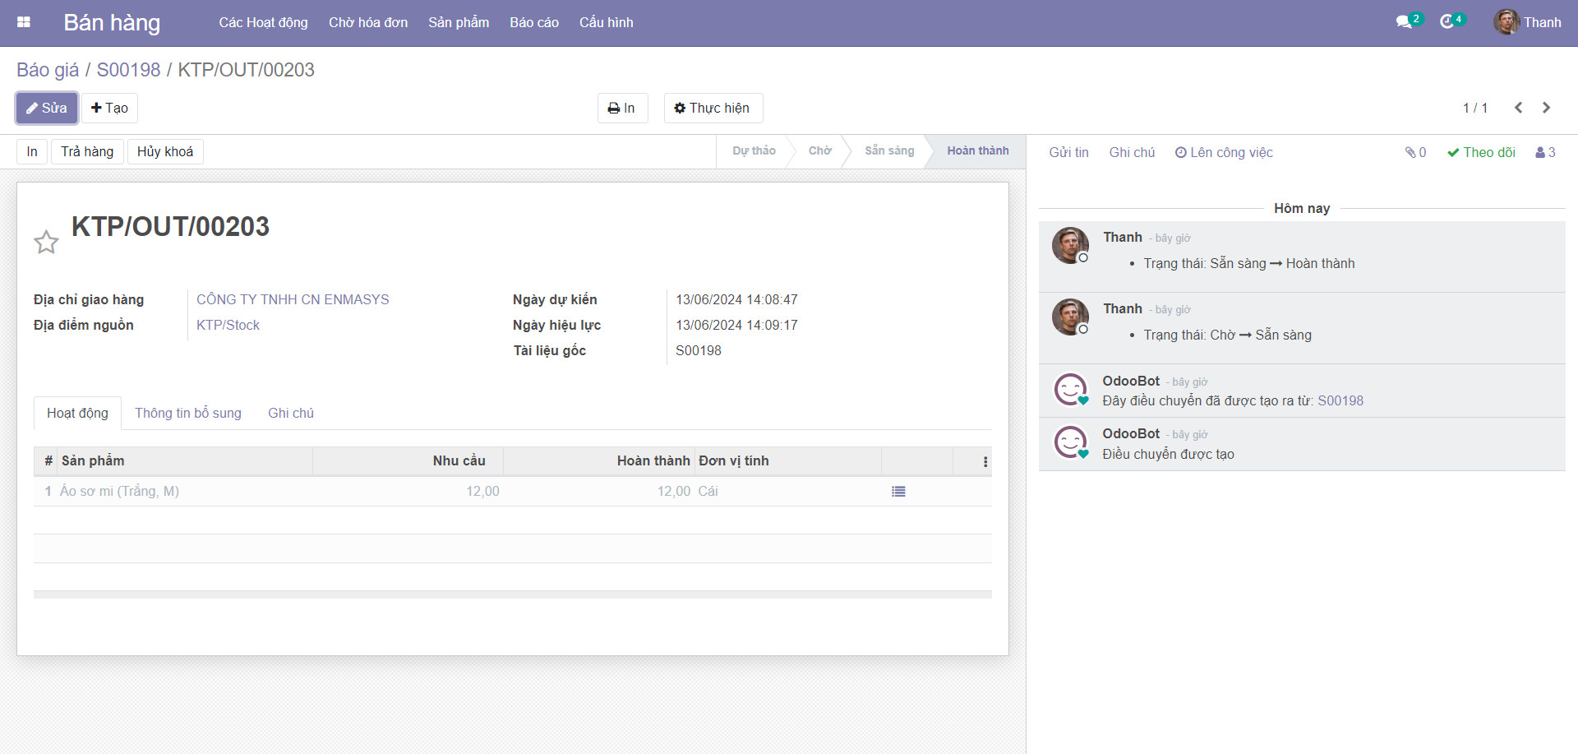Open the S00198 link in chatter message

(x=1340, y=400)
